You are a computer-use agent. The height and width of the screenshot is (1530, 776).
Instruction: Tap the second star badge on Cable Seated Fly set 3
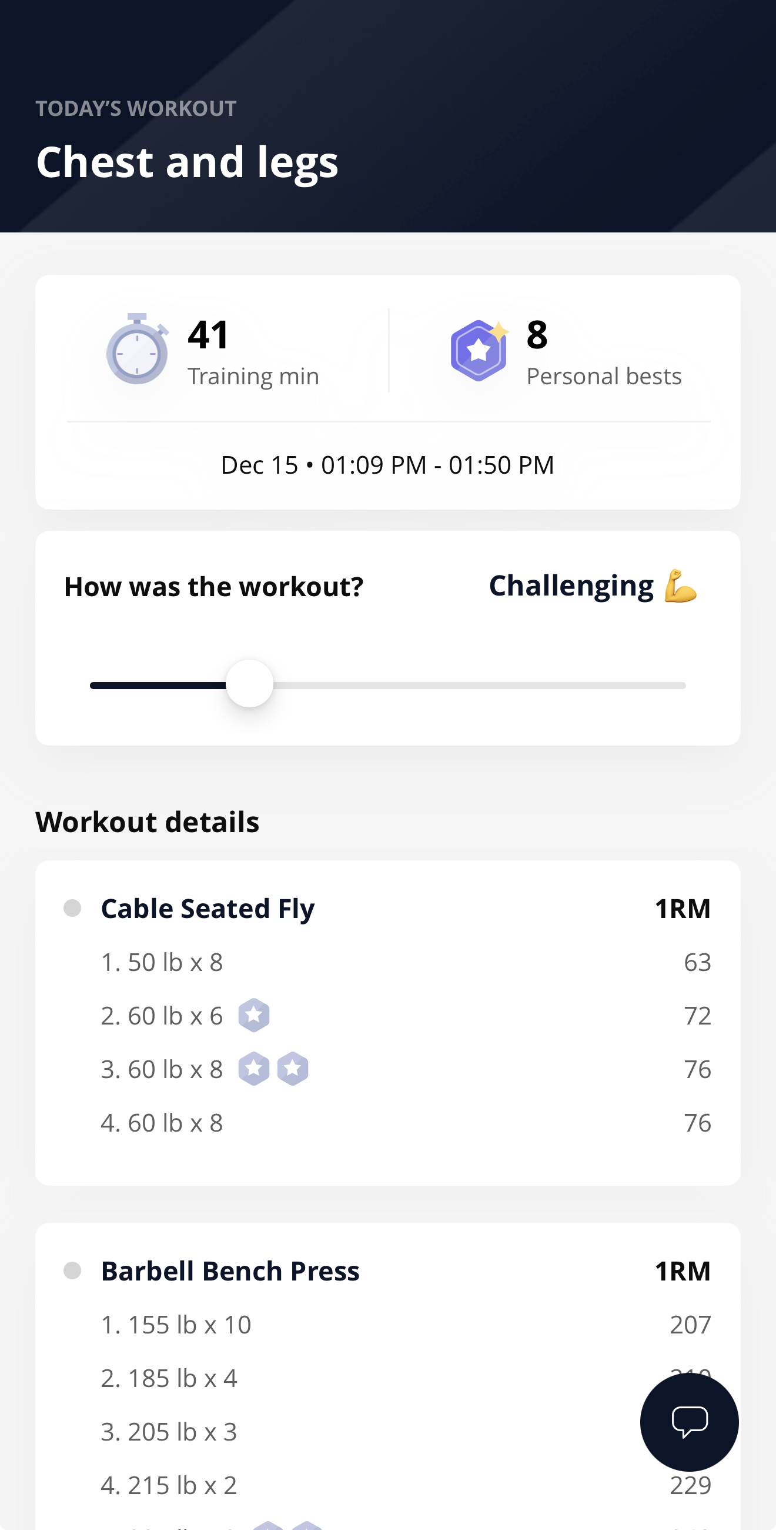(x=293, y=1069)
